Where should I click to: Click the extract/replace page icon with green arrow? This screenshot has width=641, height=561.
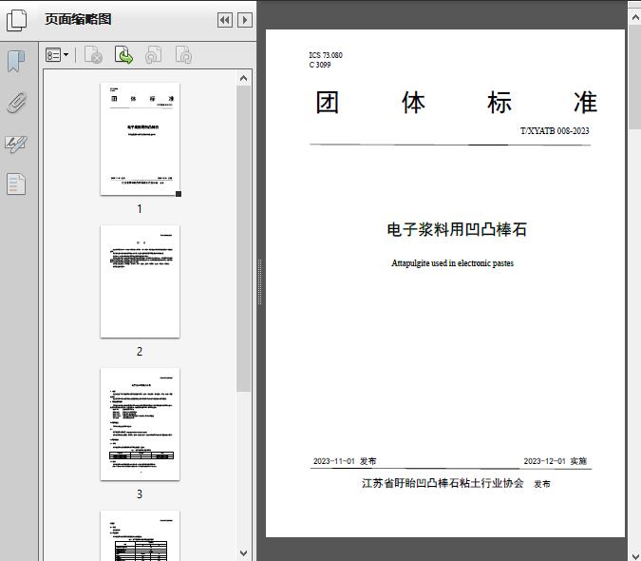123,56
